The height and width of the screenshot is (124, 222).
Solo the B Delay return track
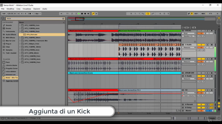click(207, 108)
